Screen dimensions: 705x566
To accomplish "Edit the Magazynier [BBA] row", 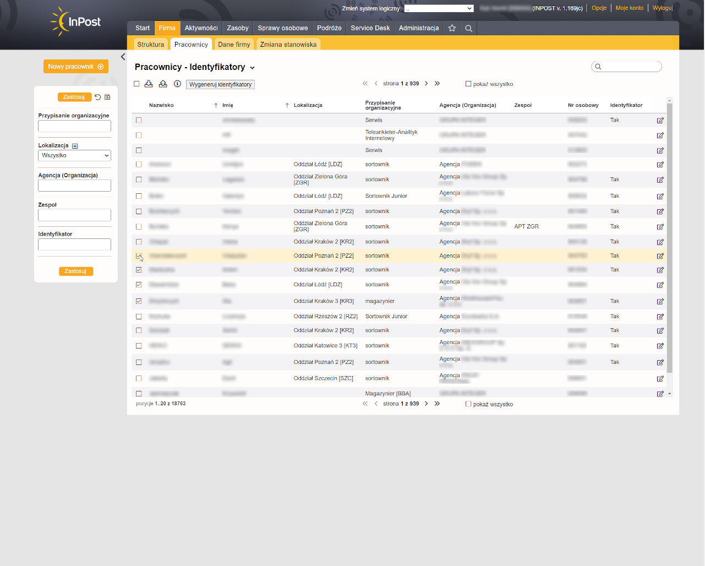I will tap(660, 394).
